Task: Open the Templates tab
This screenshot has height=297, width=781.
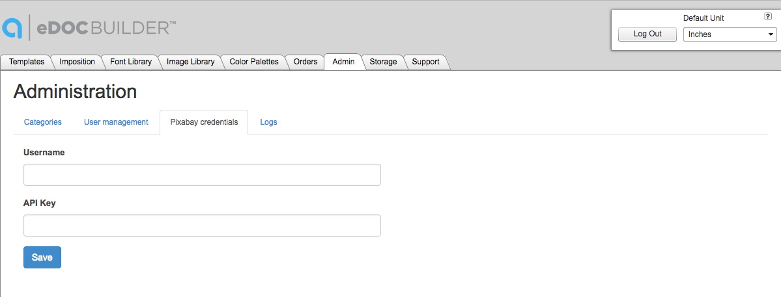Action: coord(27,62)
